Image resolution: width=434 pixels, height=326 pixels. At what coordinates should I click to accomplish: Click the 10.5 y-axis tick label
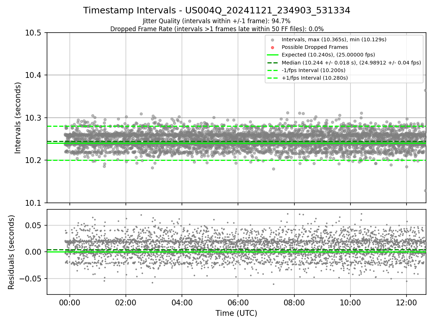tap(34, 33)
